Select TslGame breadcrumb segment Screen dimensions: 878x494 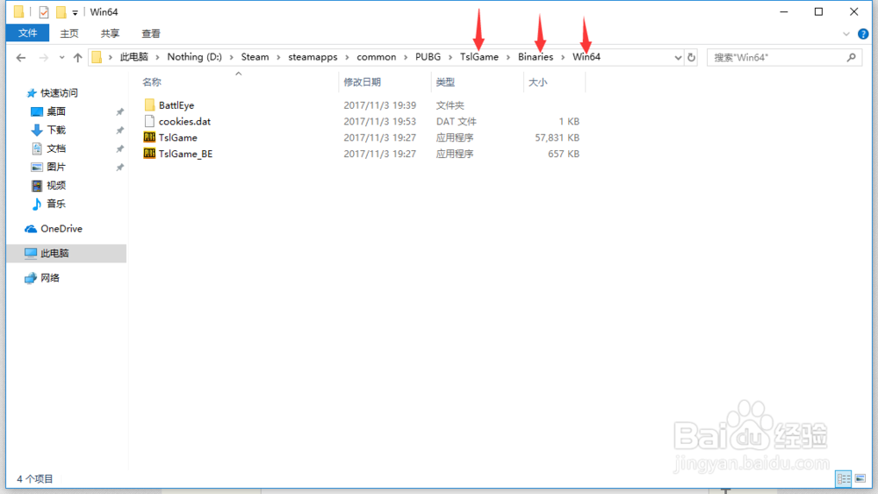(x=479, y=57)
